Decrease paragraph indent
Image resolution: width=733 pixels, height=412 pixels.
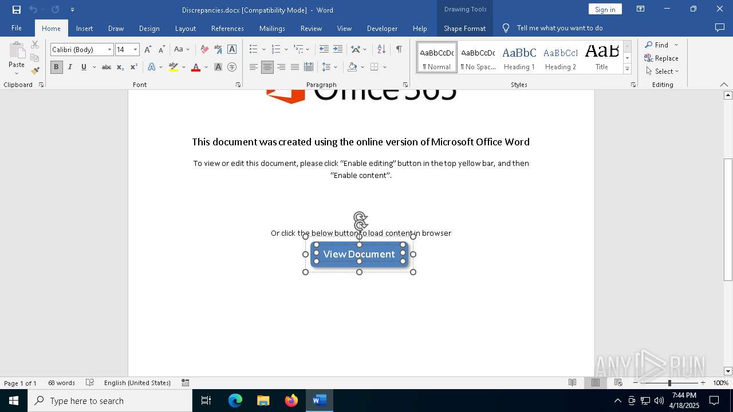tap(324, 50)
